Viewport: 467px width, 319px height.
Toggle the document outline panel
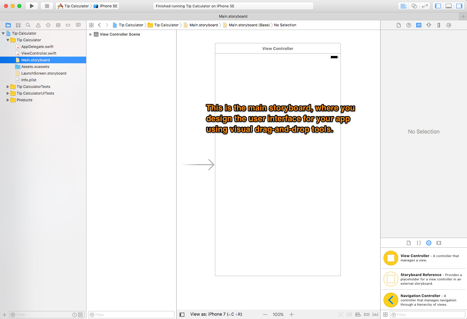182,314
